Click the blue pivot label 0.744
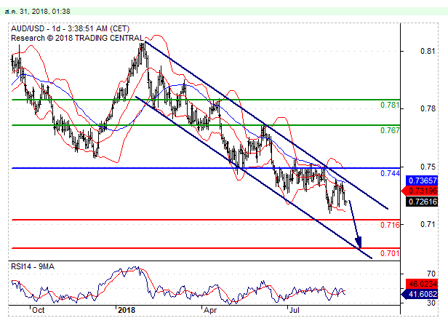448x326 pixels. pos(390,173)
